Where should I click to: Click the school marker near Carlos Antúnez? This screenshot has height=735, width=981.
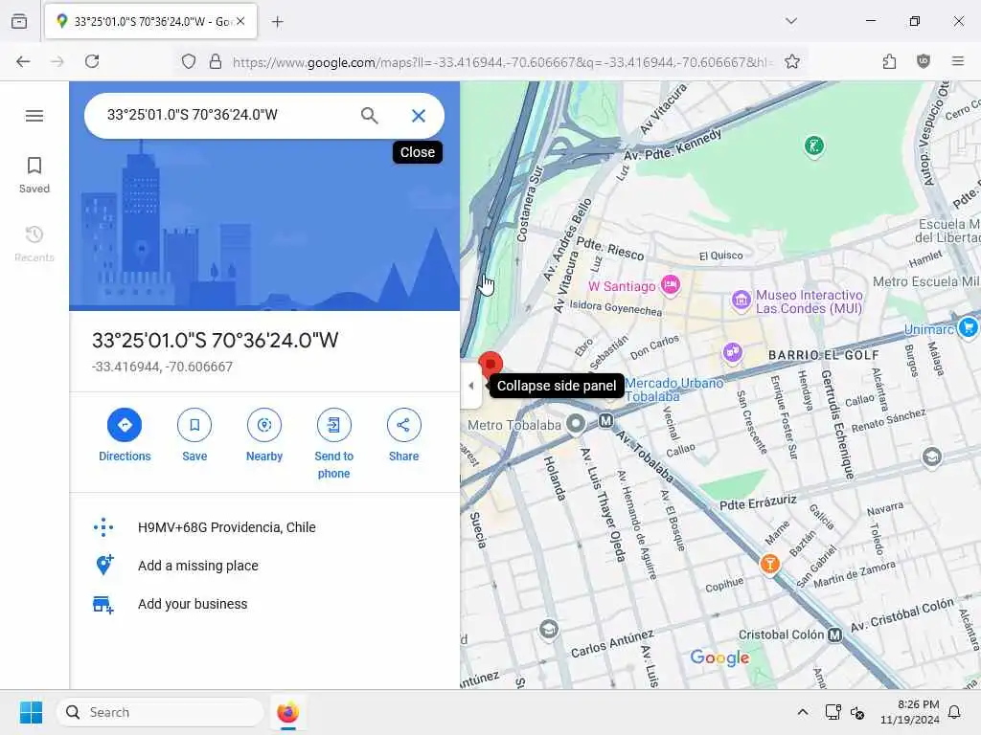click(549, 629)
